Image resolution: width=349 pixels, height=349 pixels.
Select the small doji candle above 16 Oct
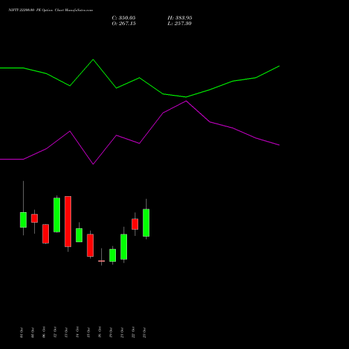[x=101, y=261]
